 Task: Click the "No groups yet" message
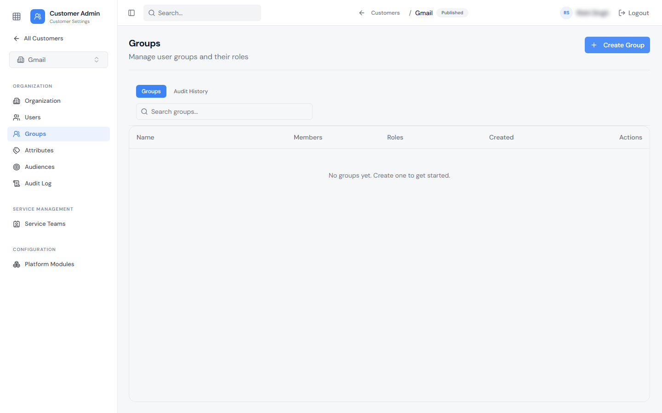pyautogui.click(x=389, y=175)
